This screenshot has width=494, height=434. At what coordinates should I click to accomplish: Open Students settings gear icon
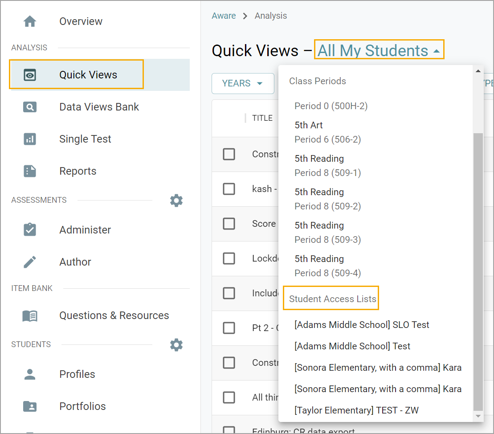click(176, 345)
